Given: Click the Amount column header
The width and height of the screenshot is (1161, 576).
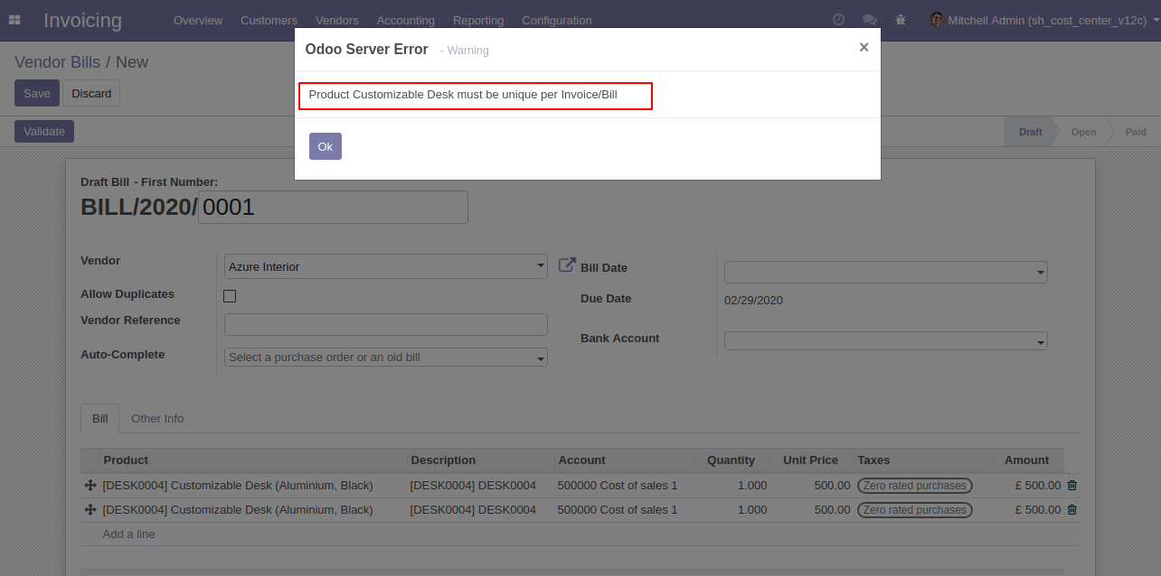Looking at the screenshot, I should coord(1026,460).
